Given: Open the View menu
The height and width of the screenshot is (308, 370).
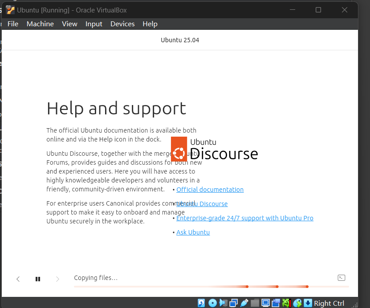Looking at the screenshot, I should point(69,24).
